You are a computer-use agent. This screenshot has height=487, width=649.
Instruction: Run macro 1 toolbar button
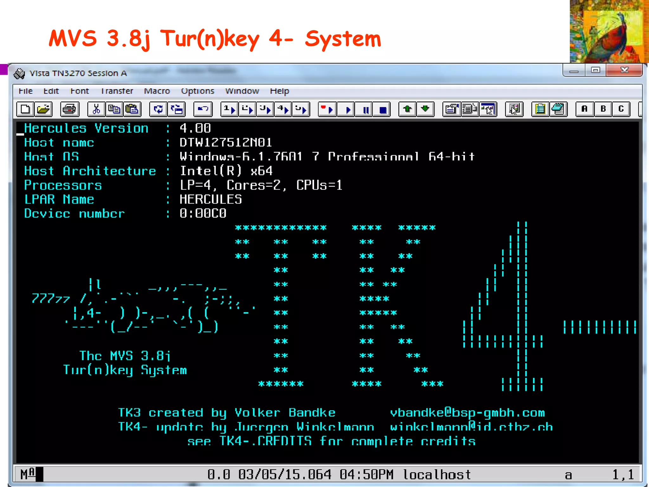coord(229,109)
